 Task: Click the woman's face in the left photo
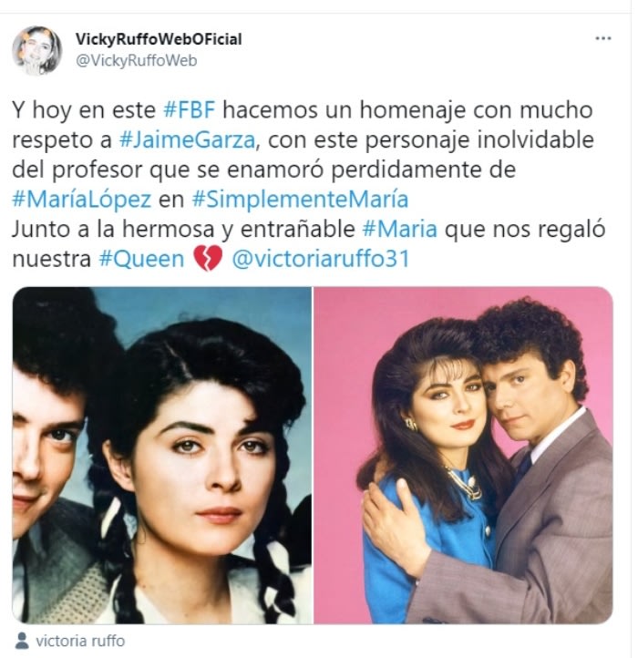(206, 462)
